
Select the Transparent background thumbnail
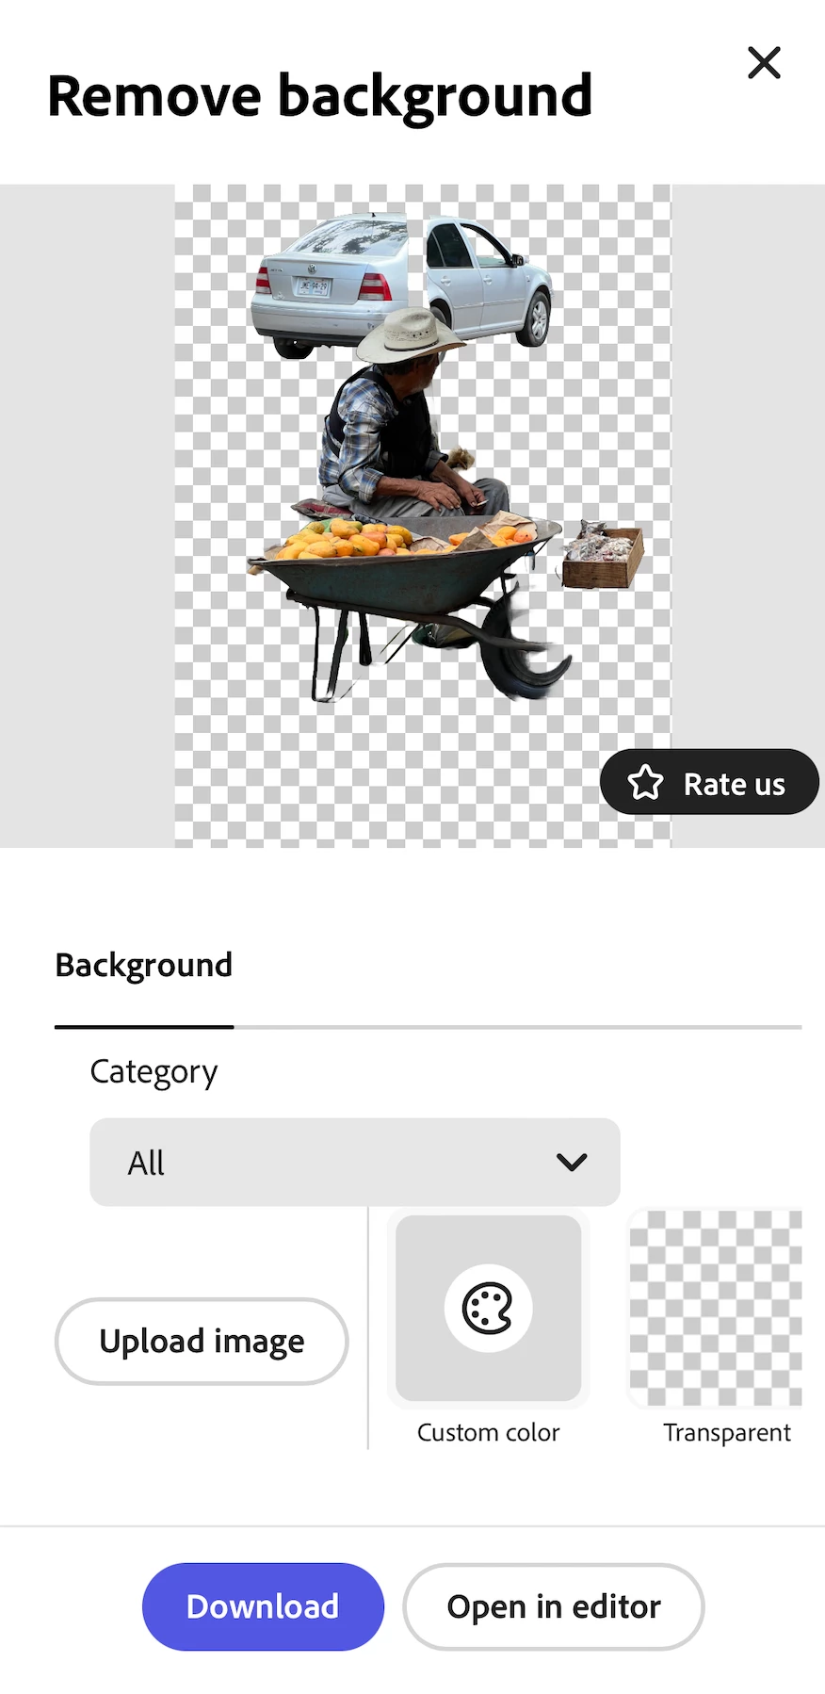[x=716, y=1308]
